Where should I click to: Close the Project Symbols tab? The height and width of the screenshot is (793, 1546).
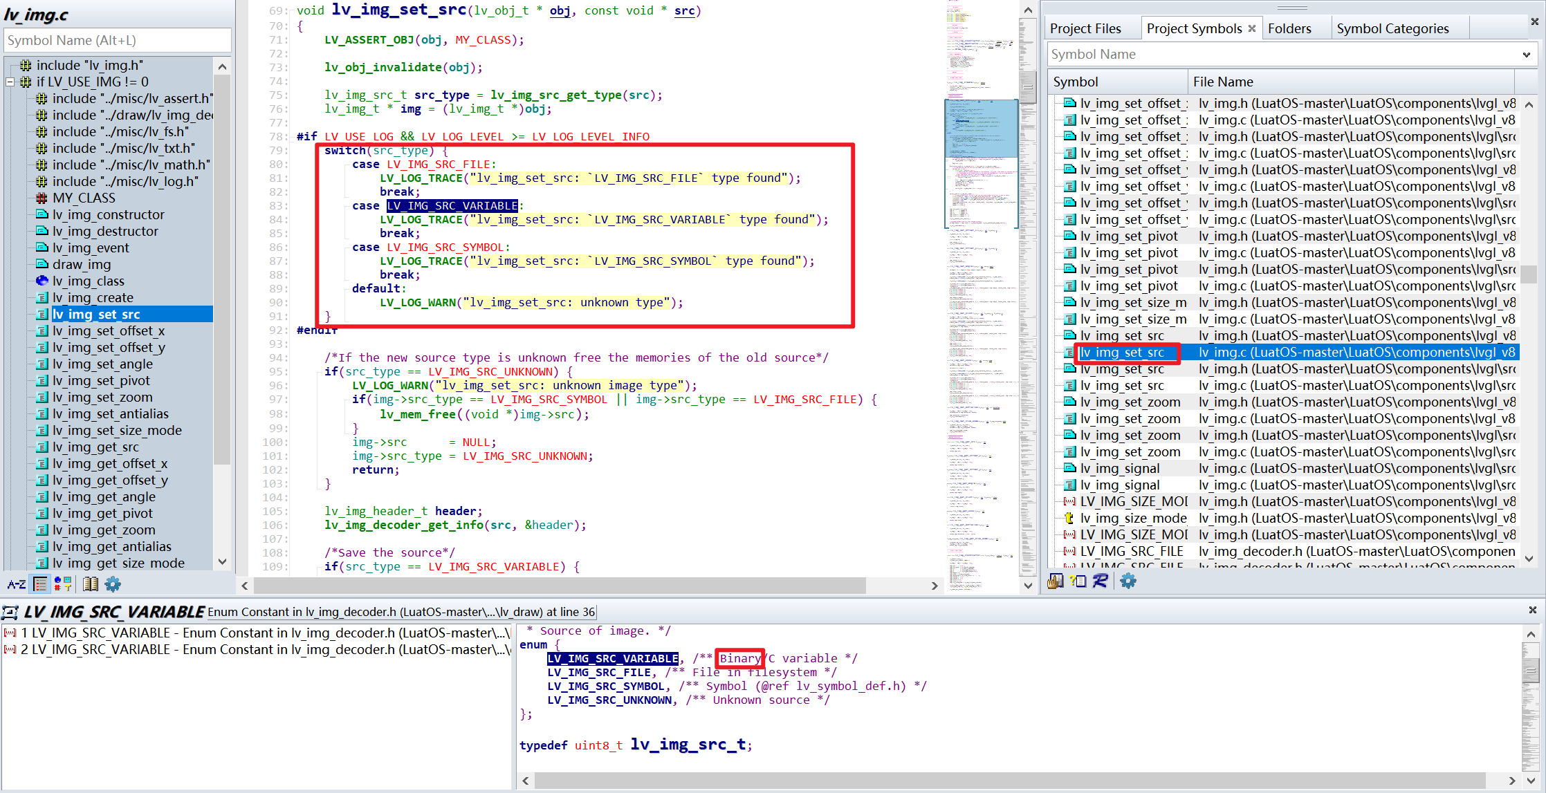click(1252, 28)
